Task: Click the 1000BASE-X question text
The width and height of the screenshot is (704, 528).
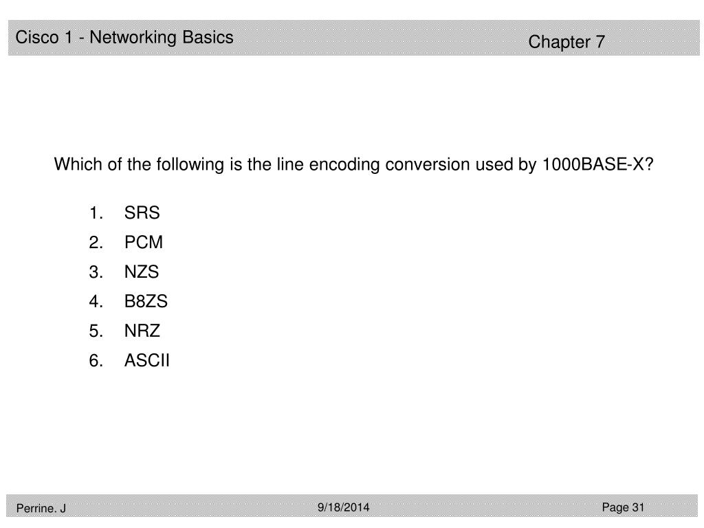Action: 354,165
